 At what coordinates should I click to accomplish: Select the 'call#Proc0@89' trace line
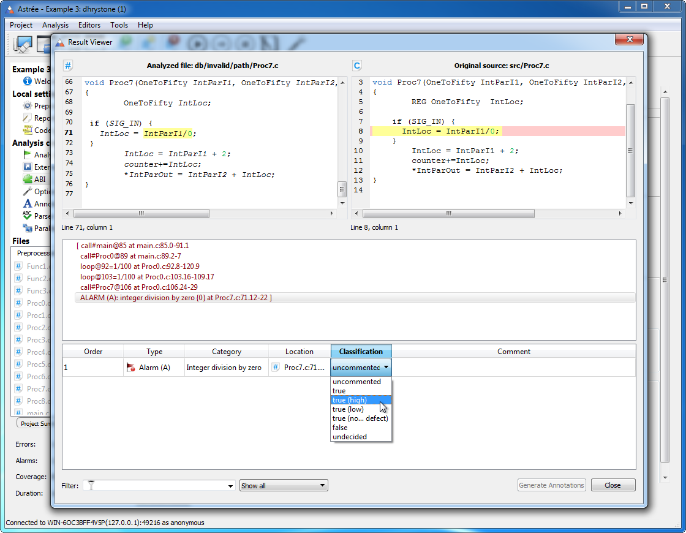click(x=130, y=256)
